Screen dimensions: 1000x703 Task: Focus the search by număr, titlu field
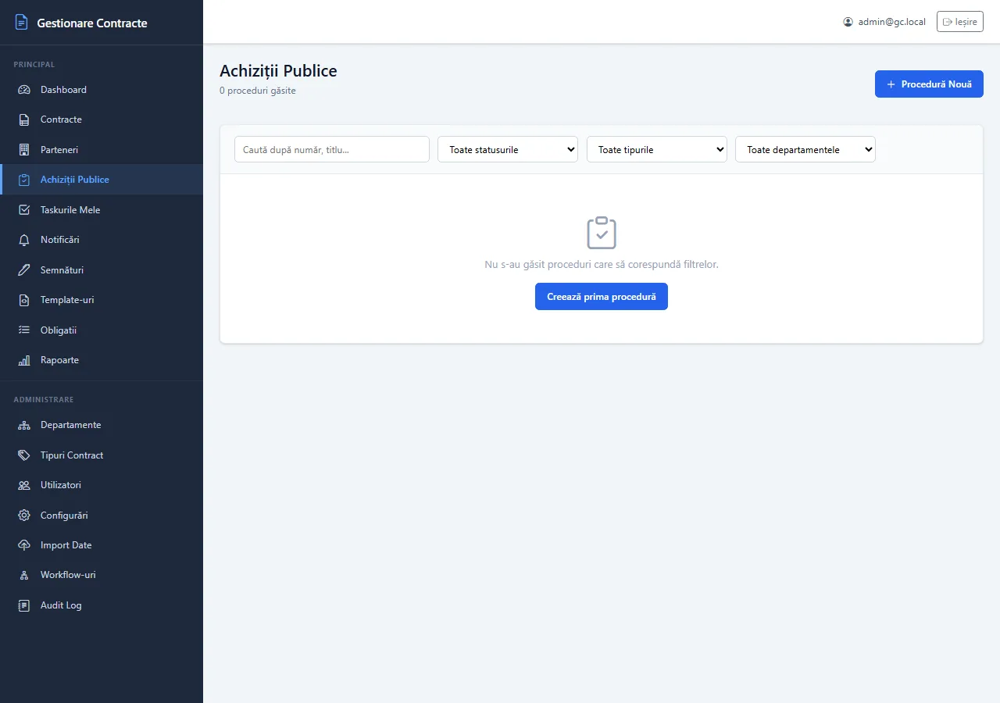click(332, 149)
